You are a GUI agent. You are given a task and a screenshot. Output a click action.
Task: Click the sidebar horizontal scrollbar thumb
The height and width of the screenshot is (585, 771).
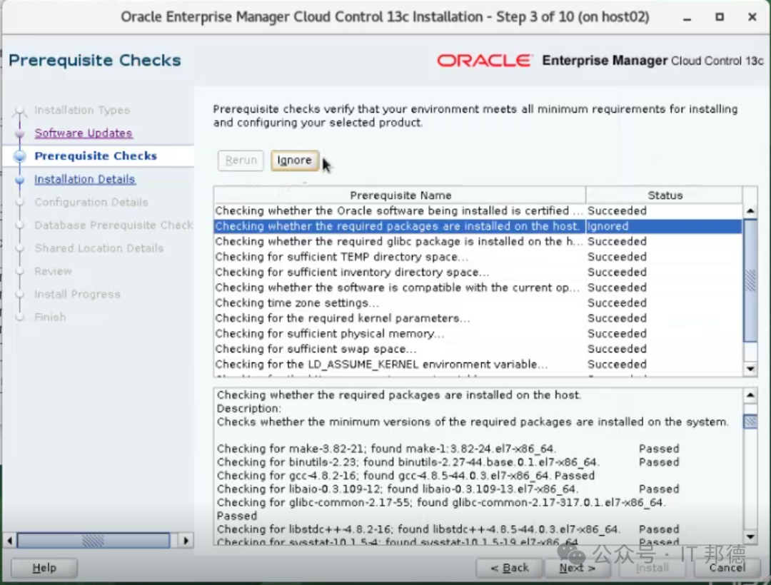(x=94, y=541)
